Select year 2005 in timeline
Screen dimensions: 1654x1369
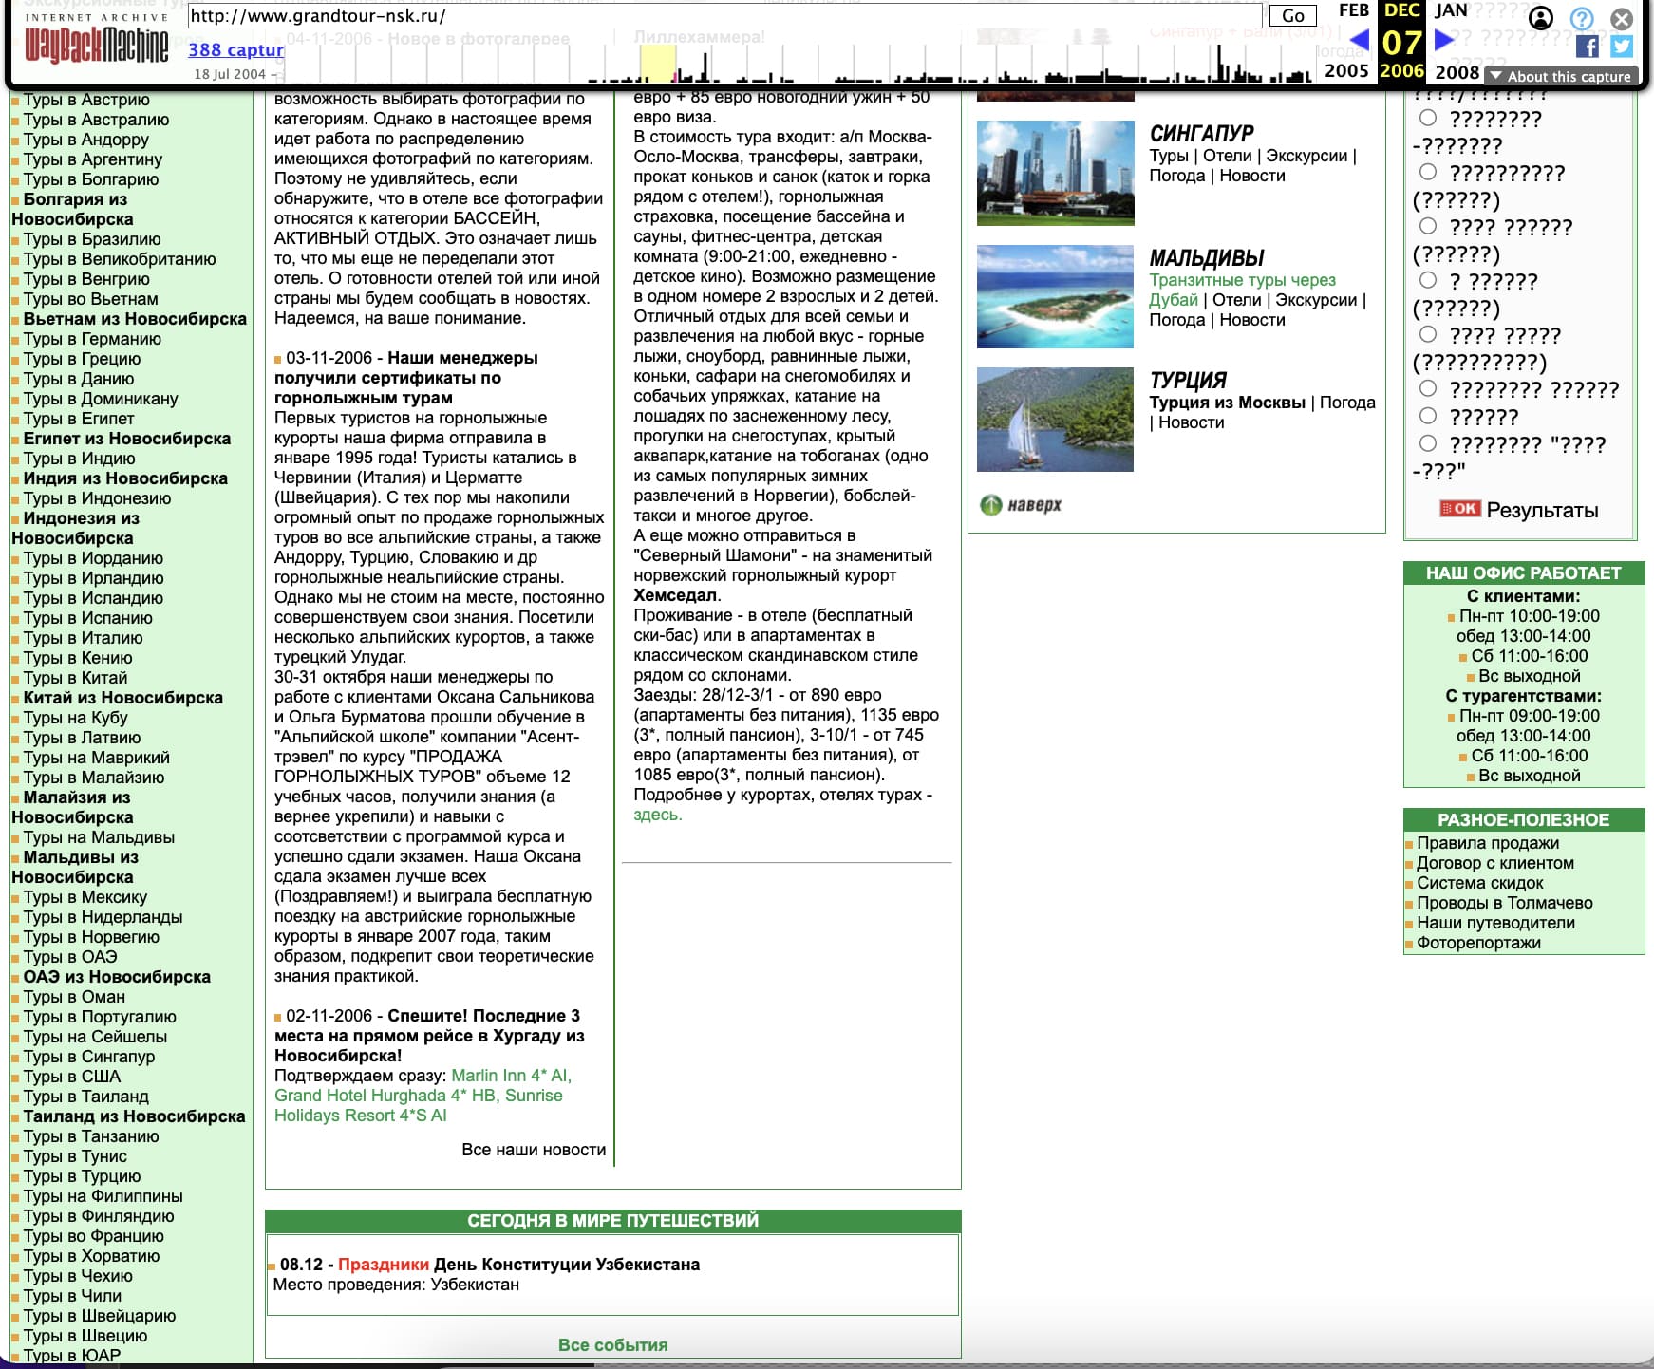[1346, 71]
